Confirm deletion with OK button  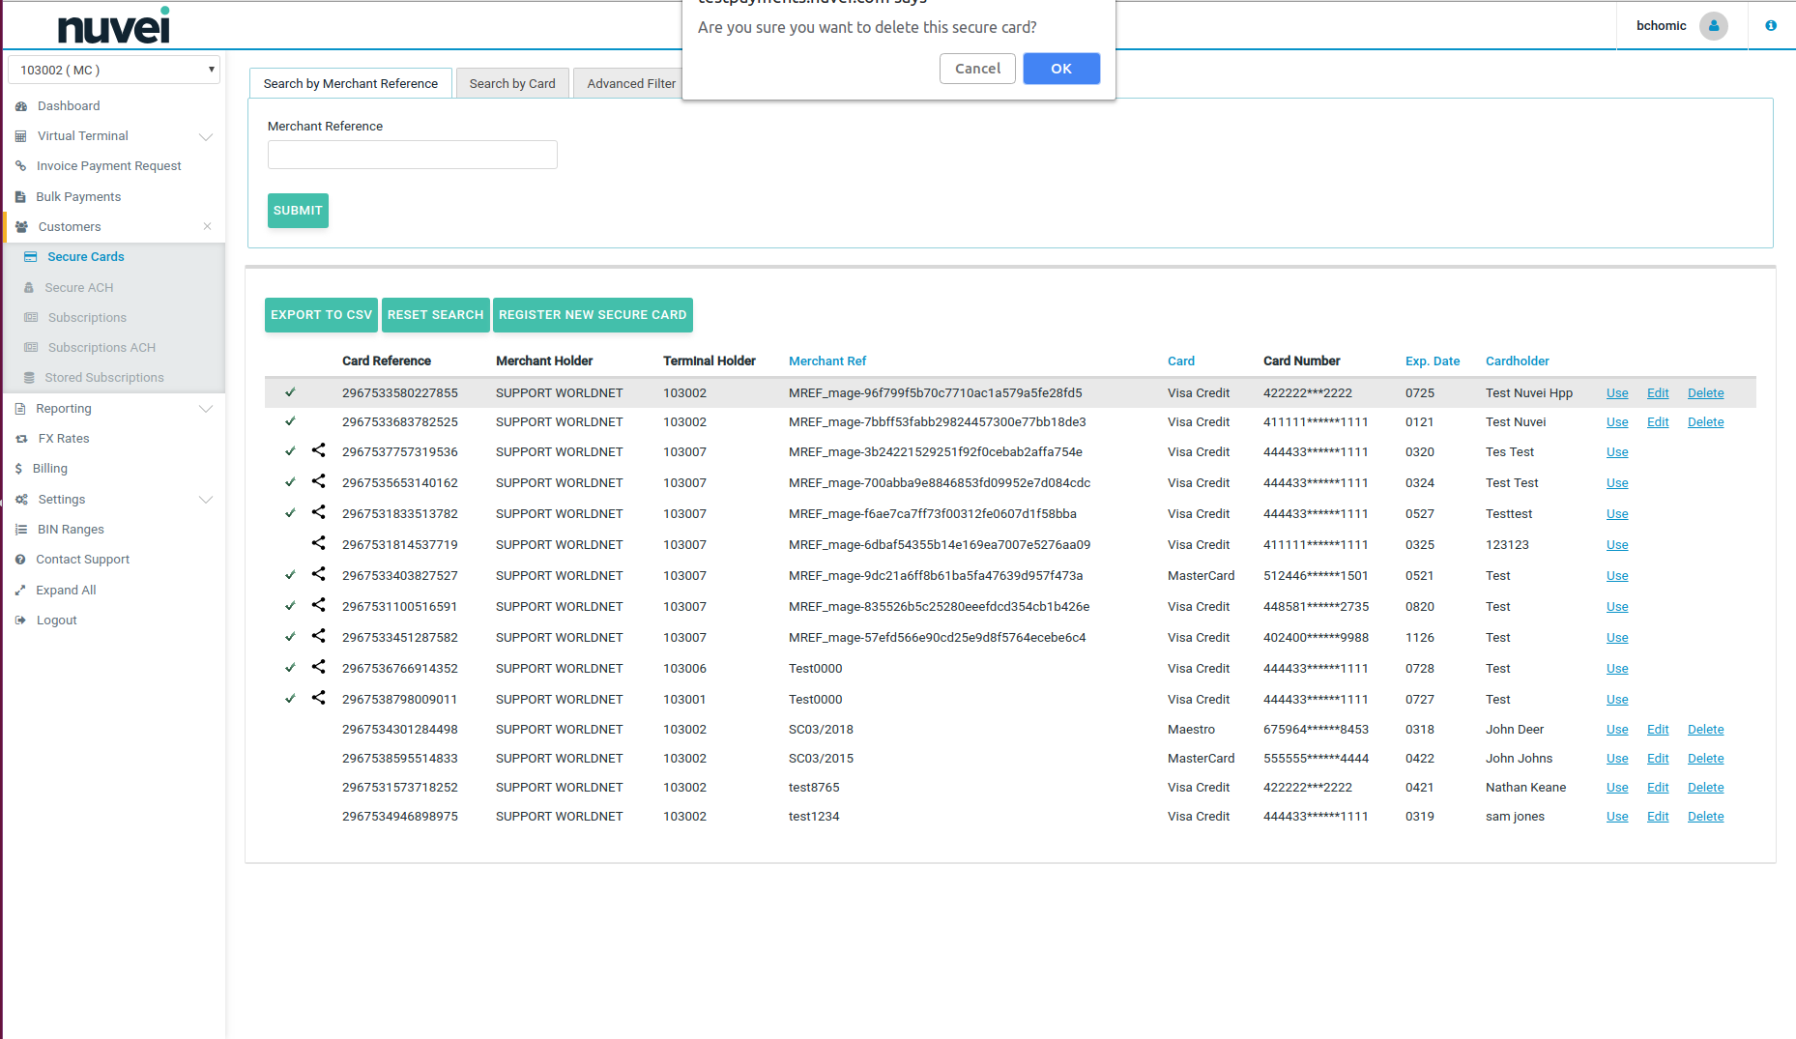[x=1060, y=69]
